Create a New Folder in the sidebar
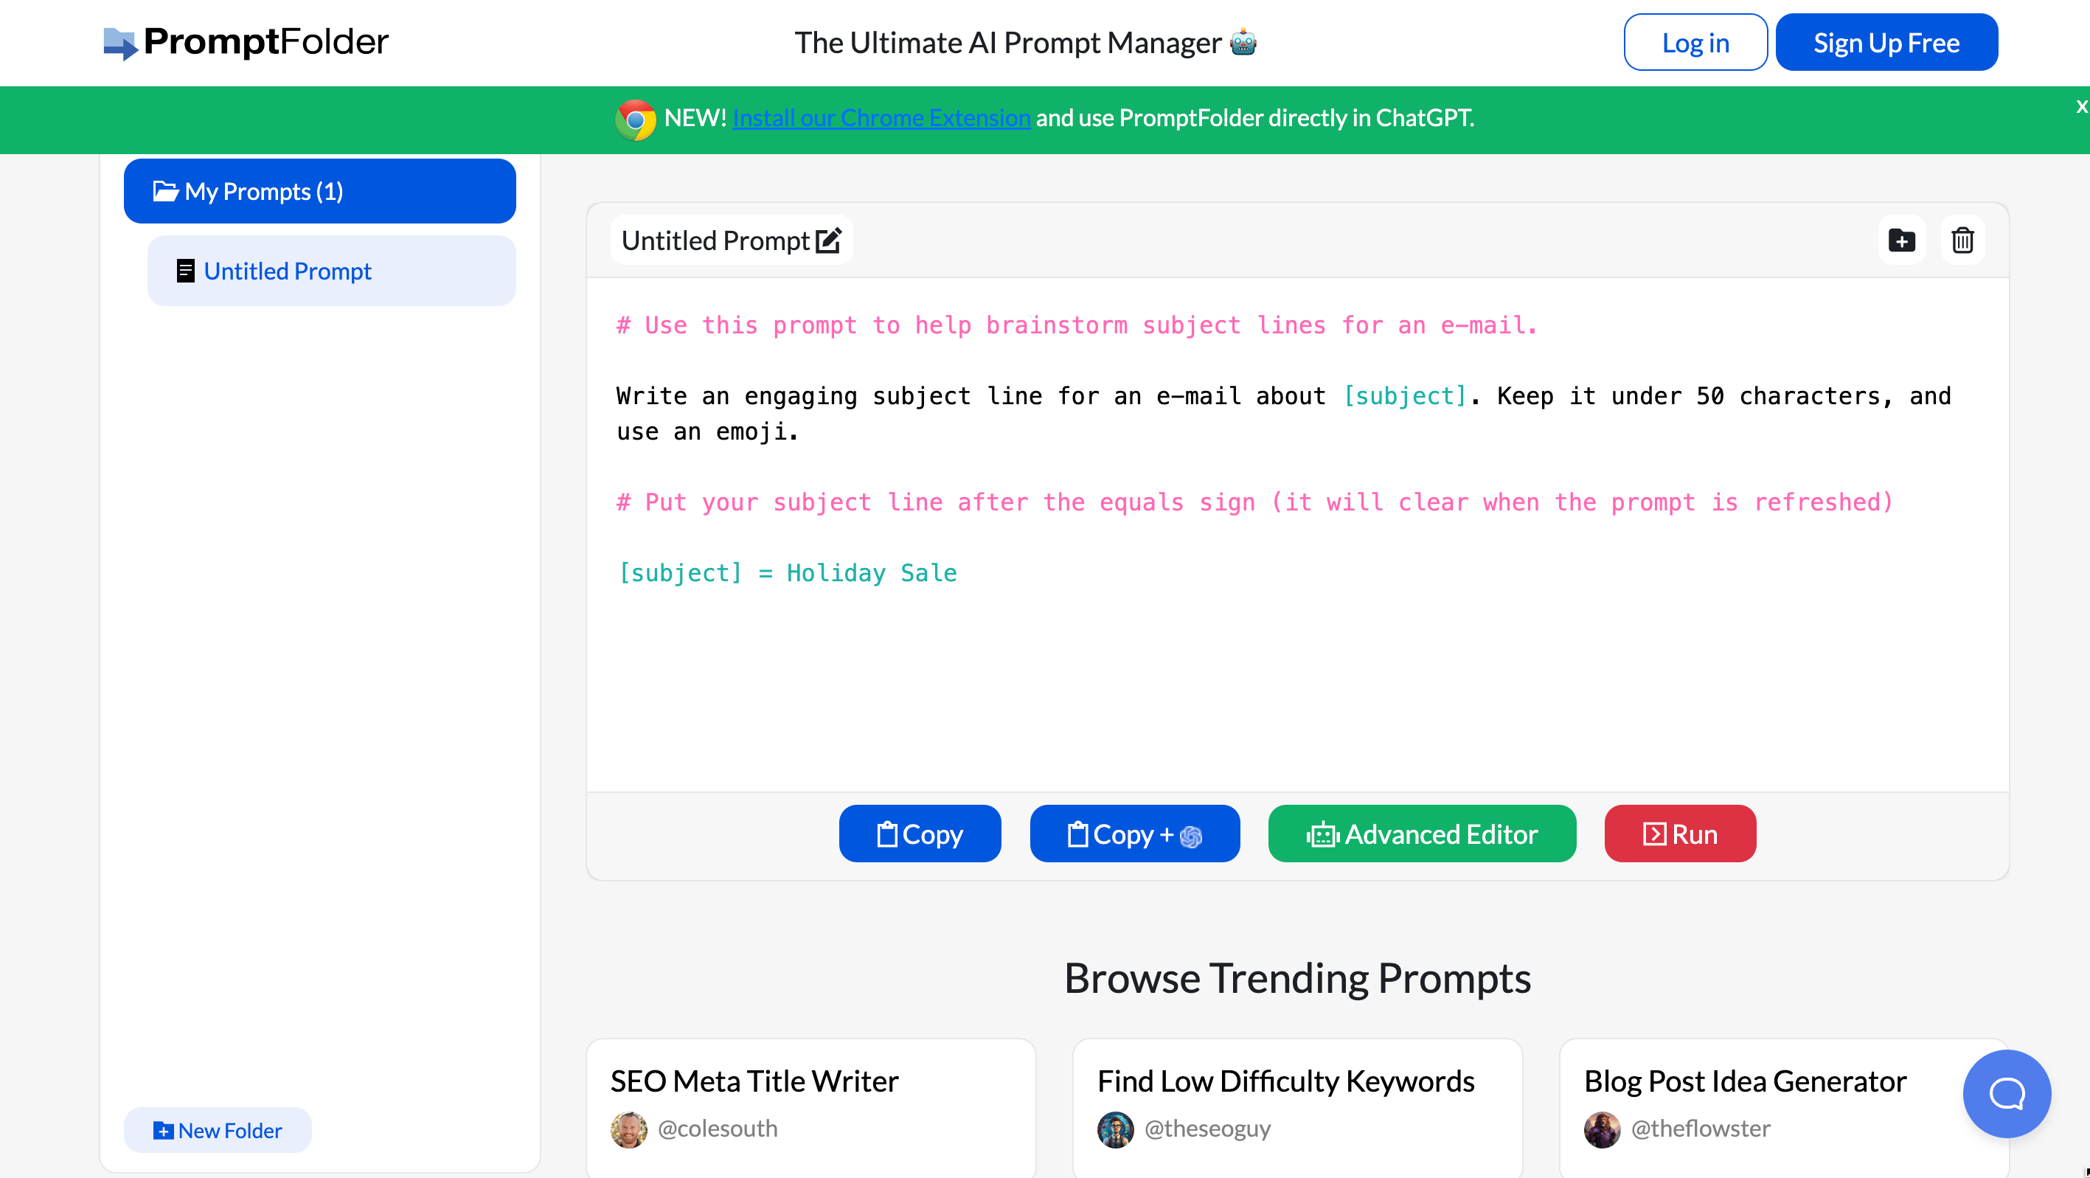Screen dimensions: 2090x1178 click(218, 1131)
